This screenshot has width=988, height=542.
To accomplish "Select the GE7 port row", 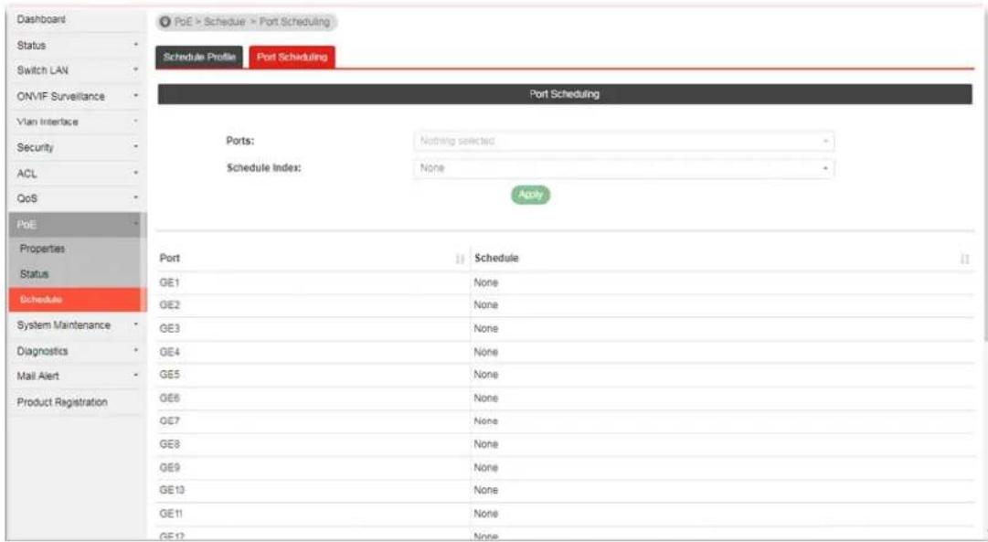I will (565, 421).
